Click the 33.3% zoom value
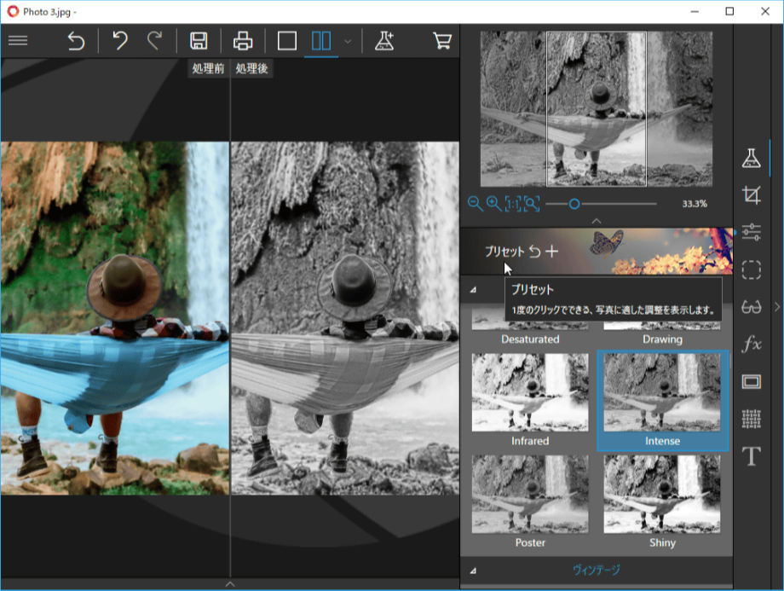Screen dimensions: 784x591 695,204
